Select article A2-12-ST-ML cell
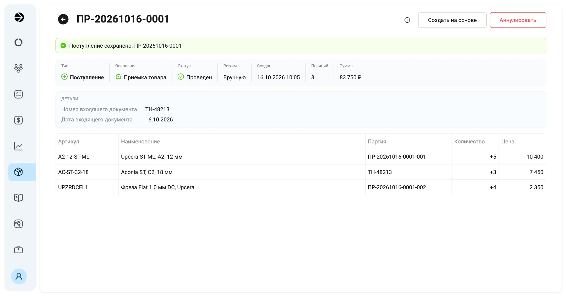Image resolution: width=566 pixels, height=296 pixels. point(87,157)
